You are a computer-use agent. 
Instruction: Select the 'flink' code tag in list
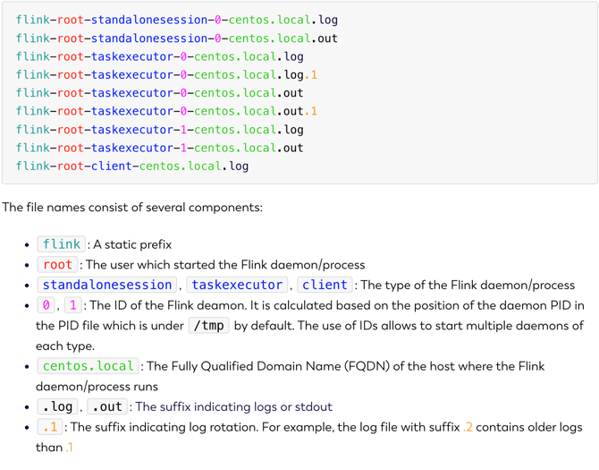tap(61, 244)
